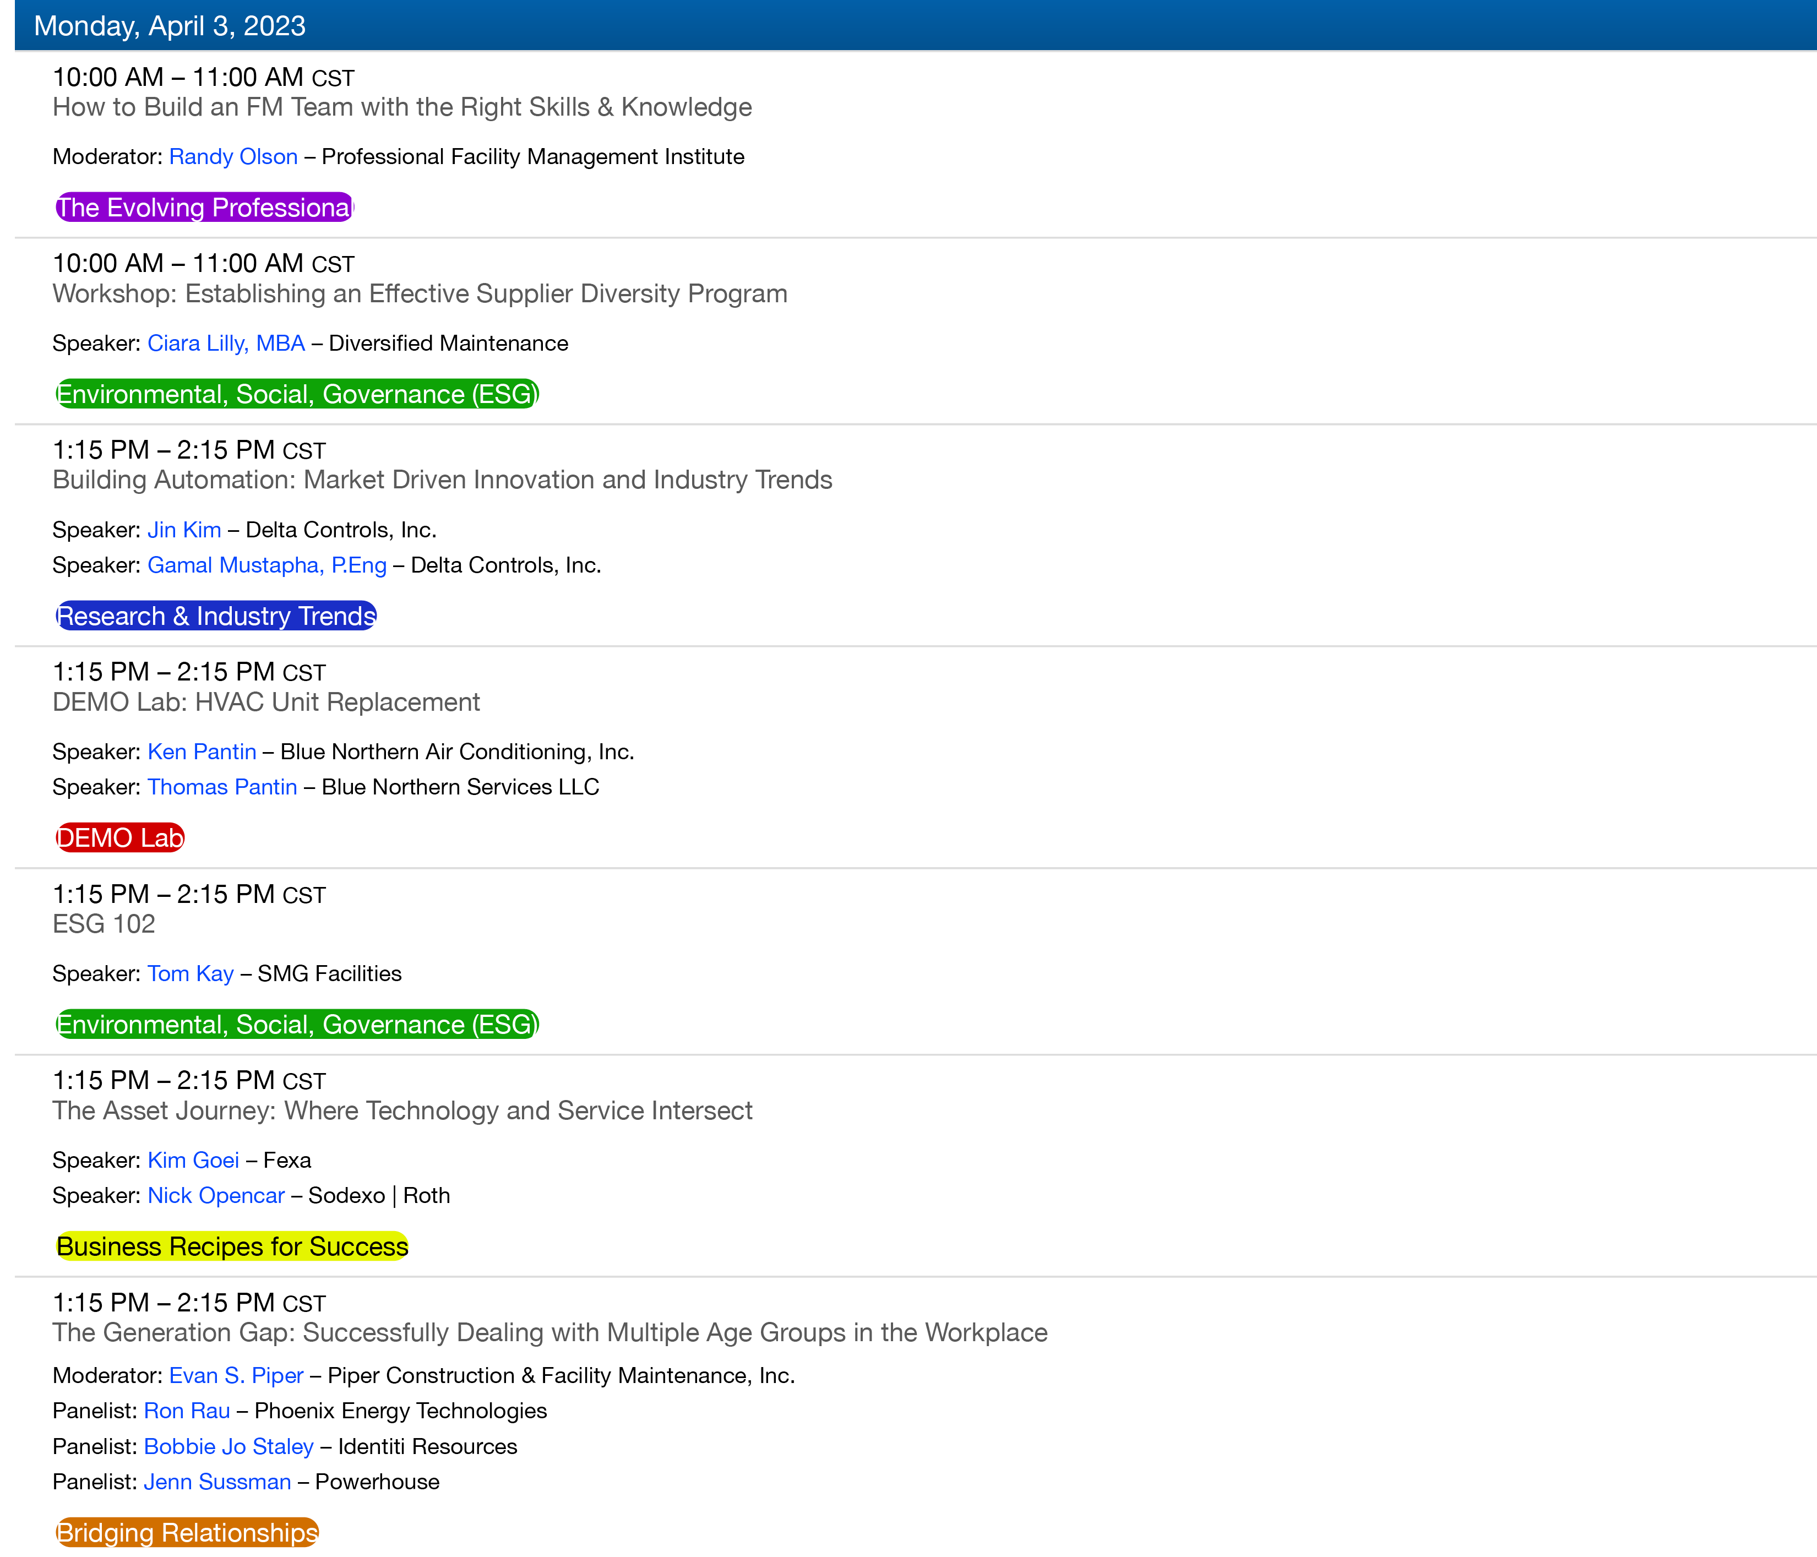
Task: Click the red DEMO Lab tag
Action: click(x=120, y=838)
